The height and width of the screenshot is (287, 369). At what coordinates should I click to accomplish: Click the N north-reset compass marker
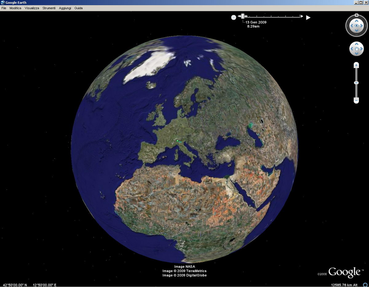click(x=356, y=15)
